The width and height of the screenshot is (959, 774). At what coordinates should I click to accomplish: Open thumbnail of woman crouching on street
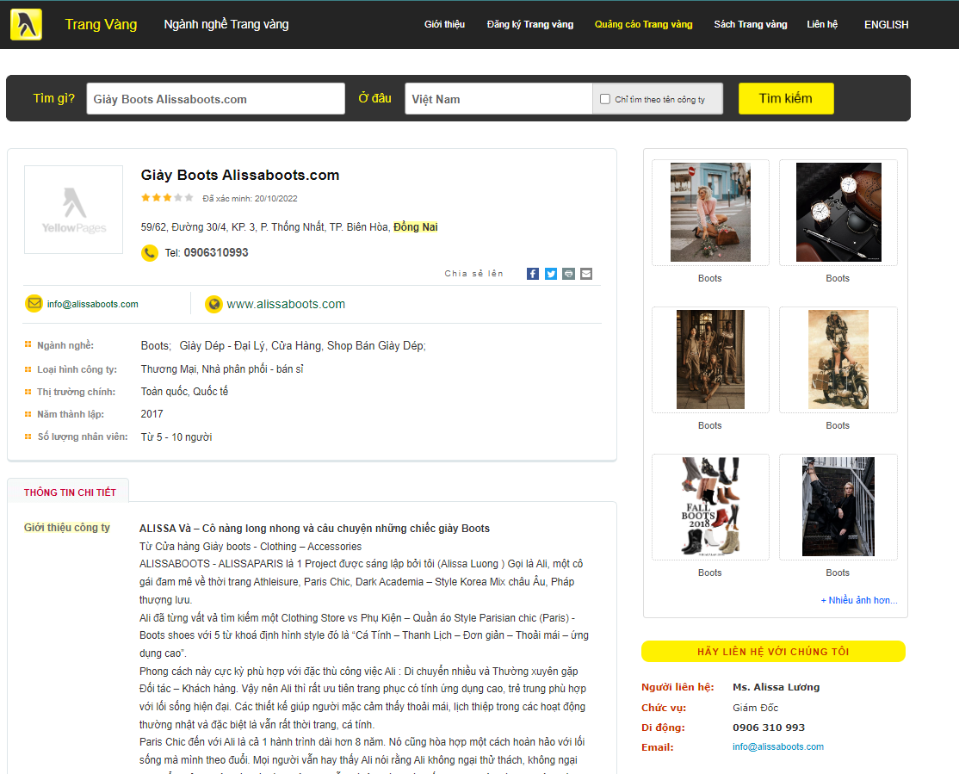(x=710, y=213)
